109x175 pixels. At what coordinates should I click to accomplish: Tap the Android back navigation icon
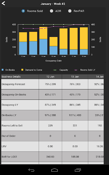pos(31,170)
